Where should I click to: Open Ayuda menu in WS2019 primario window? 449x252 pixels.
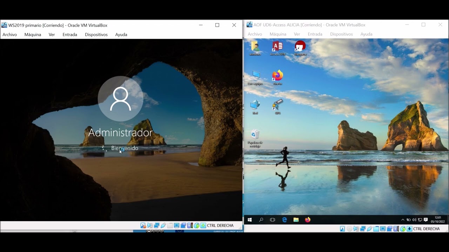(121, 35)
